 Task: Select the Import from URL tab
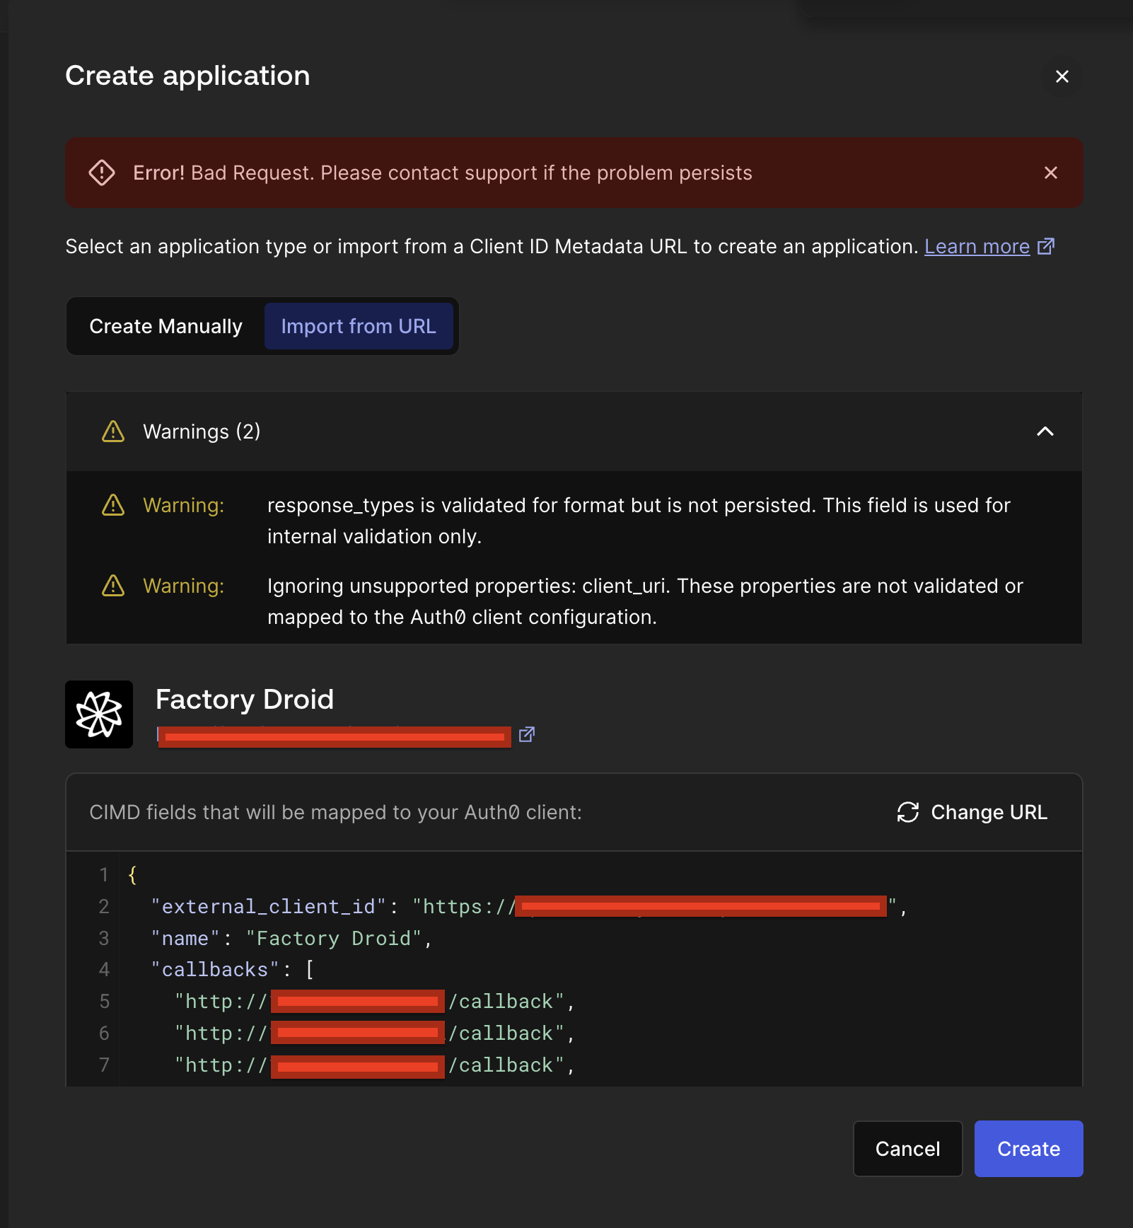click(359, 326)
